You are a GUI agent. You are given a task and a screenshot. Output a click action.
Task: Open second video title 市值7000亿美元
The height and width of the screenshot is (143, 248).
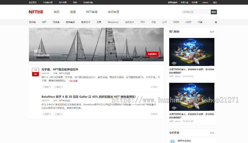tap(192, 116)
